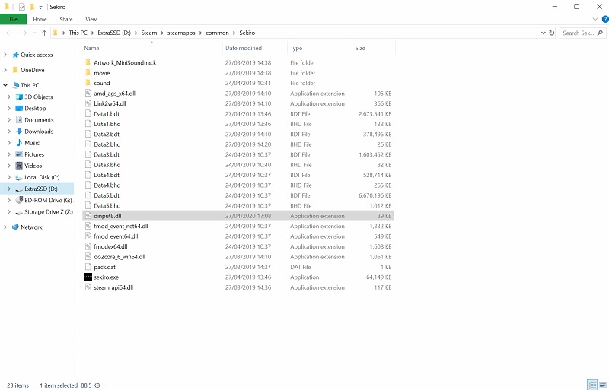Expand the Quick access tree node
The width and height of the screenshot is (609, 390).
[7, 55]
